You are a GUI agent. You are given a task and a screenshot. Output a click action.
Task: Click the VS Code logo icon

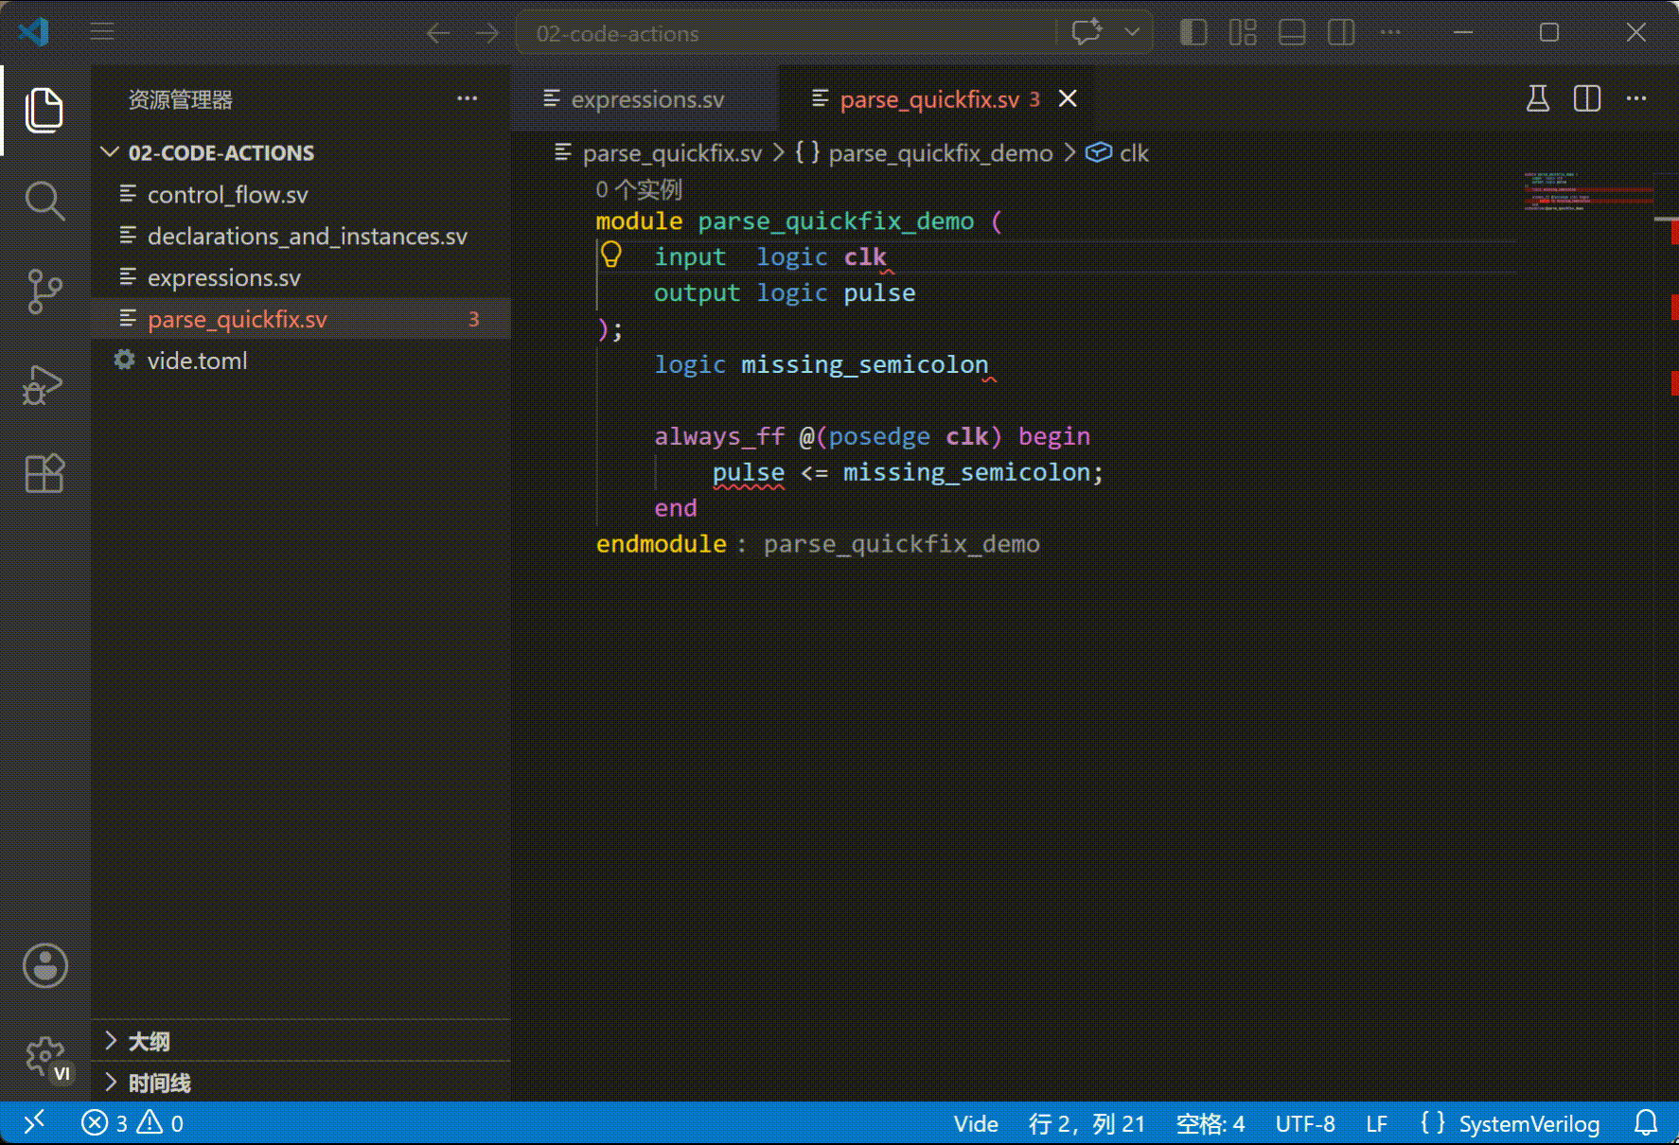[x=34, y=33]
